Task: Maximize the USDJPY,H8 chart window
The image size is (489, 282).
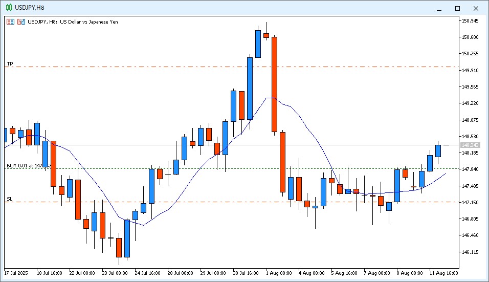Action: pos(457,8)
